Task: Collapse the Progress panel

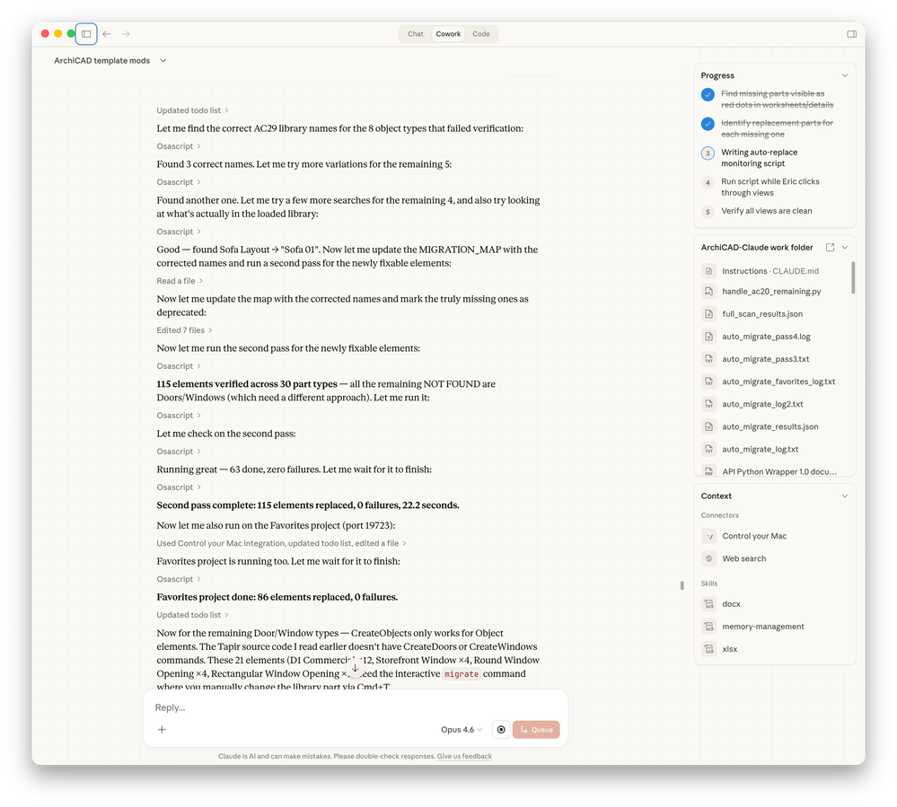Action: coord(844,75)
